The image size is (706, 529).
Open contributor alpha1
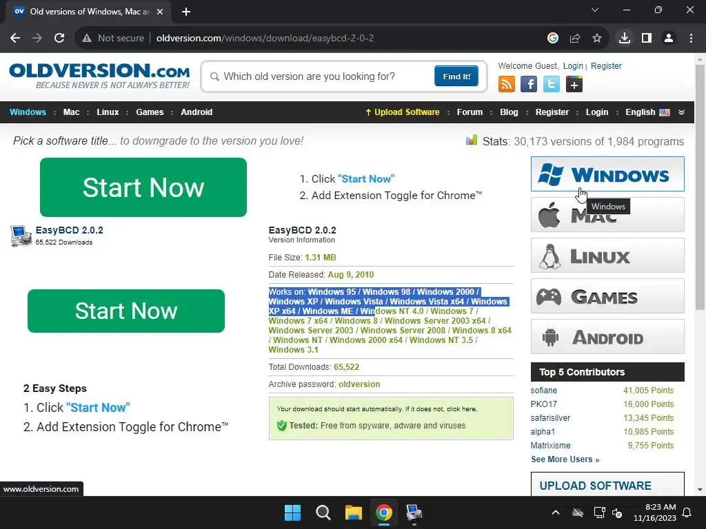click(x=543, y=432)
